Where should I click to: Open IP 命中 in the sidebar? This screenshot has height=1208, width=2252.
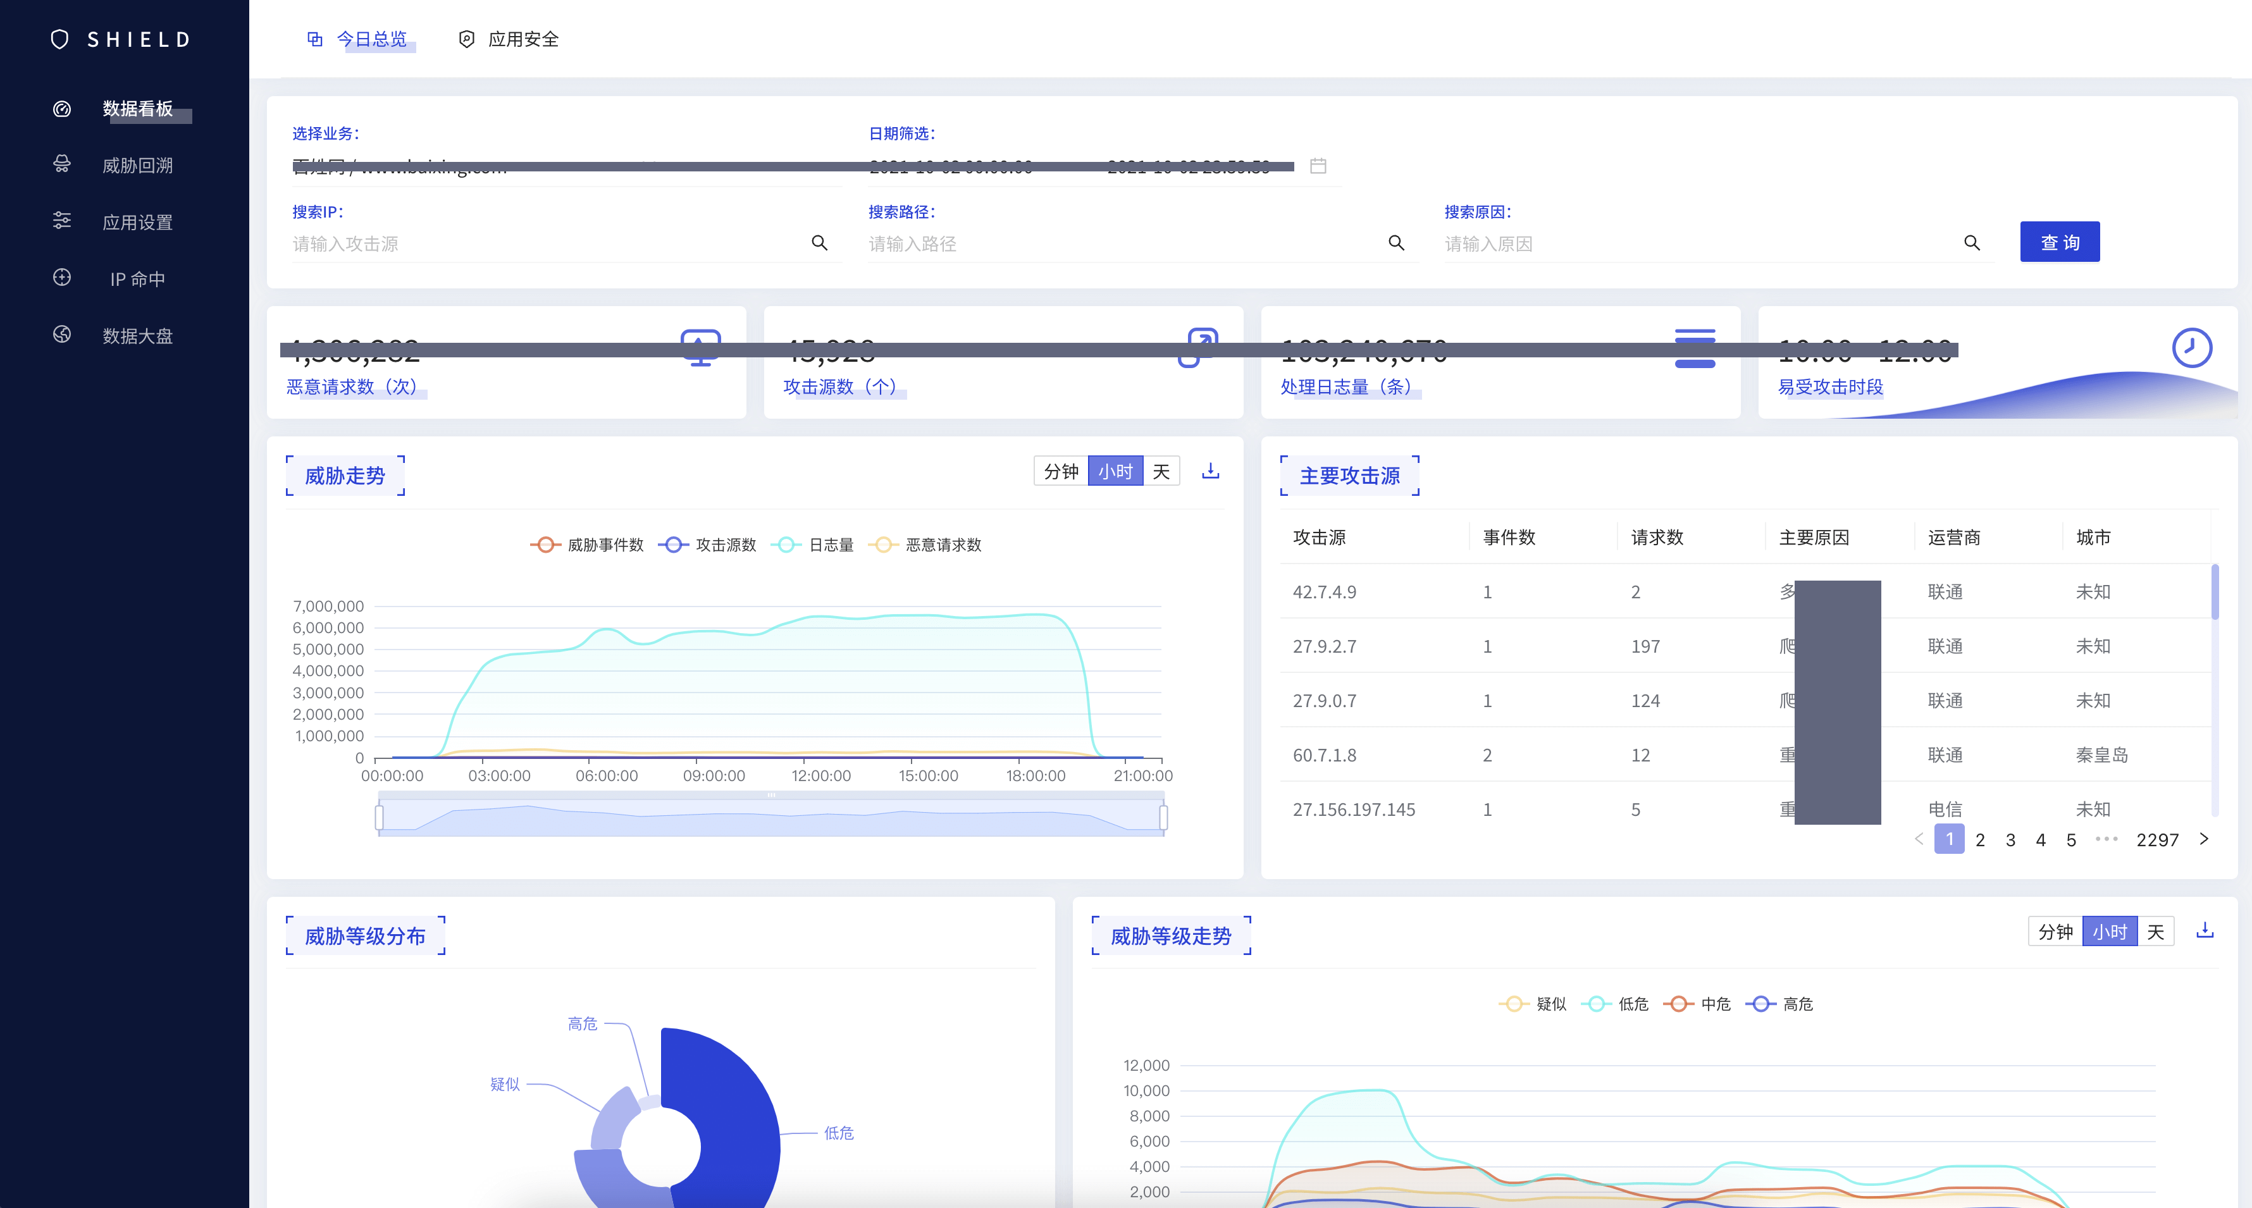click(137, 279)
